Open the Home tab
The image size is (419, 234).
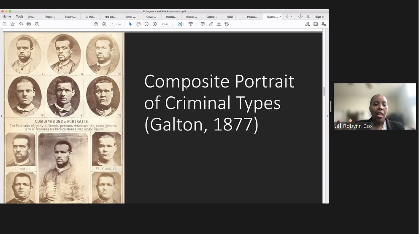click(7, 16)
